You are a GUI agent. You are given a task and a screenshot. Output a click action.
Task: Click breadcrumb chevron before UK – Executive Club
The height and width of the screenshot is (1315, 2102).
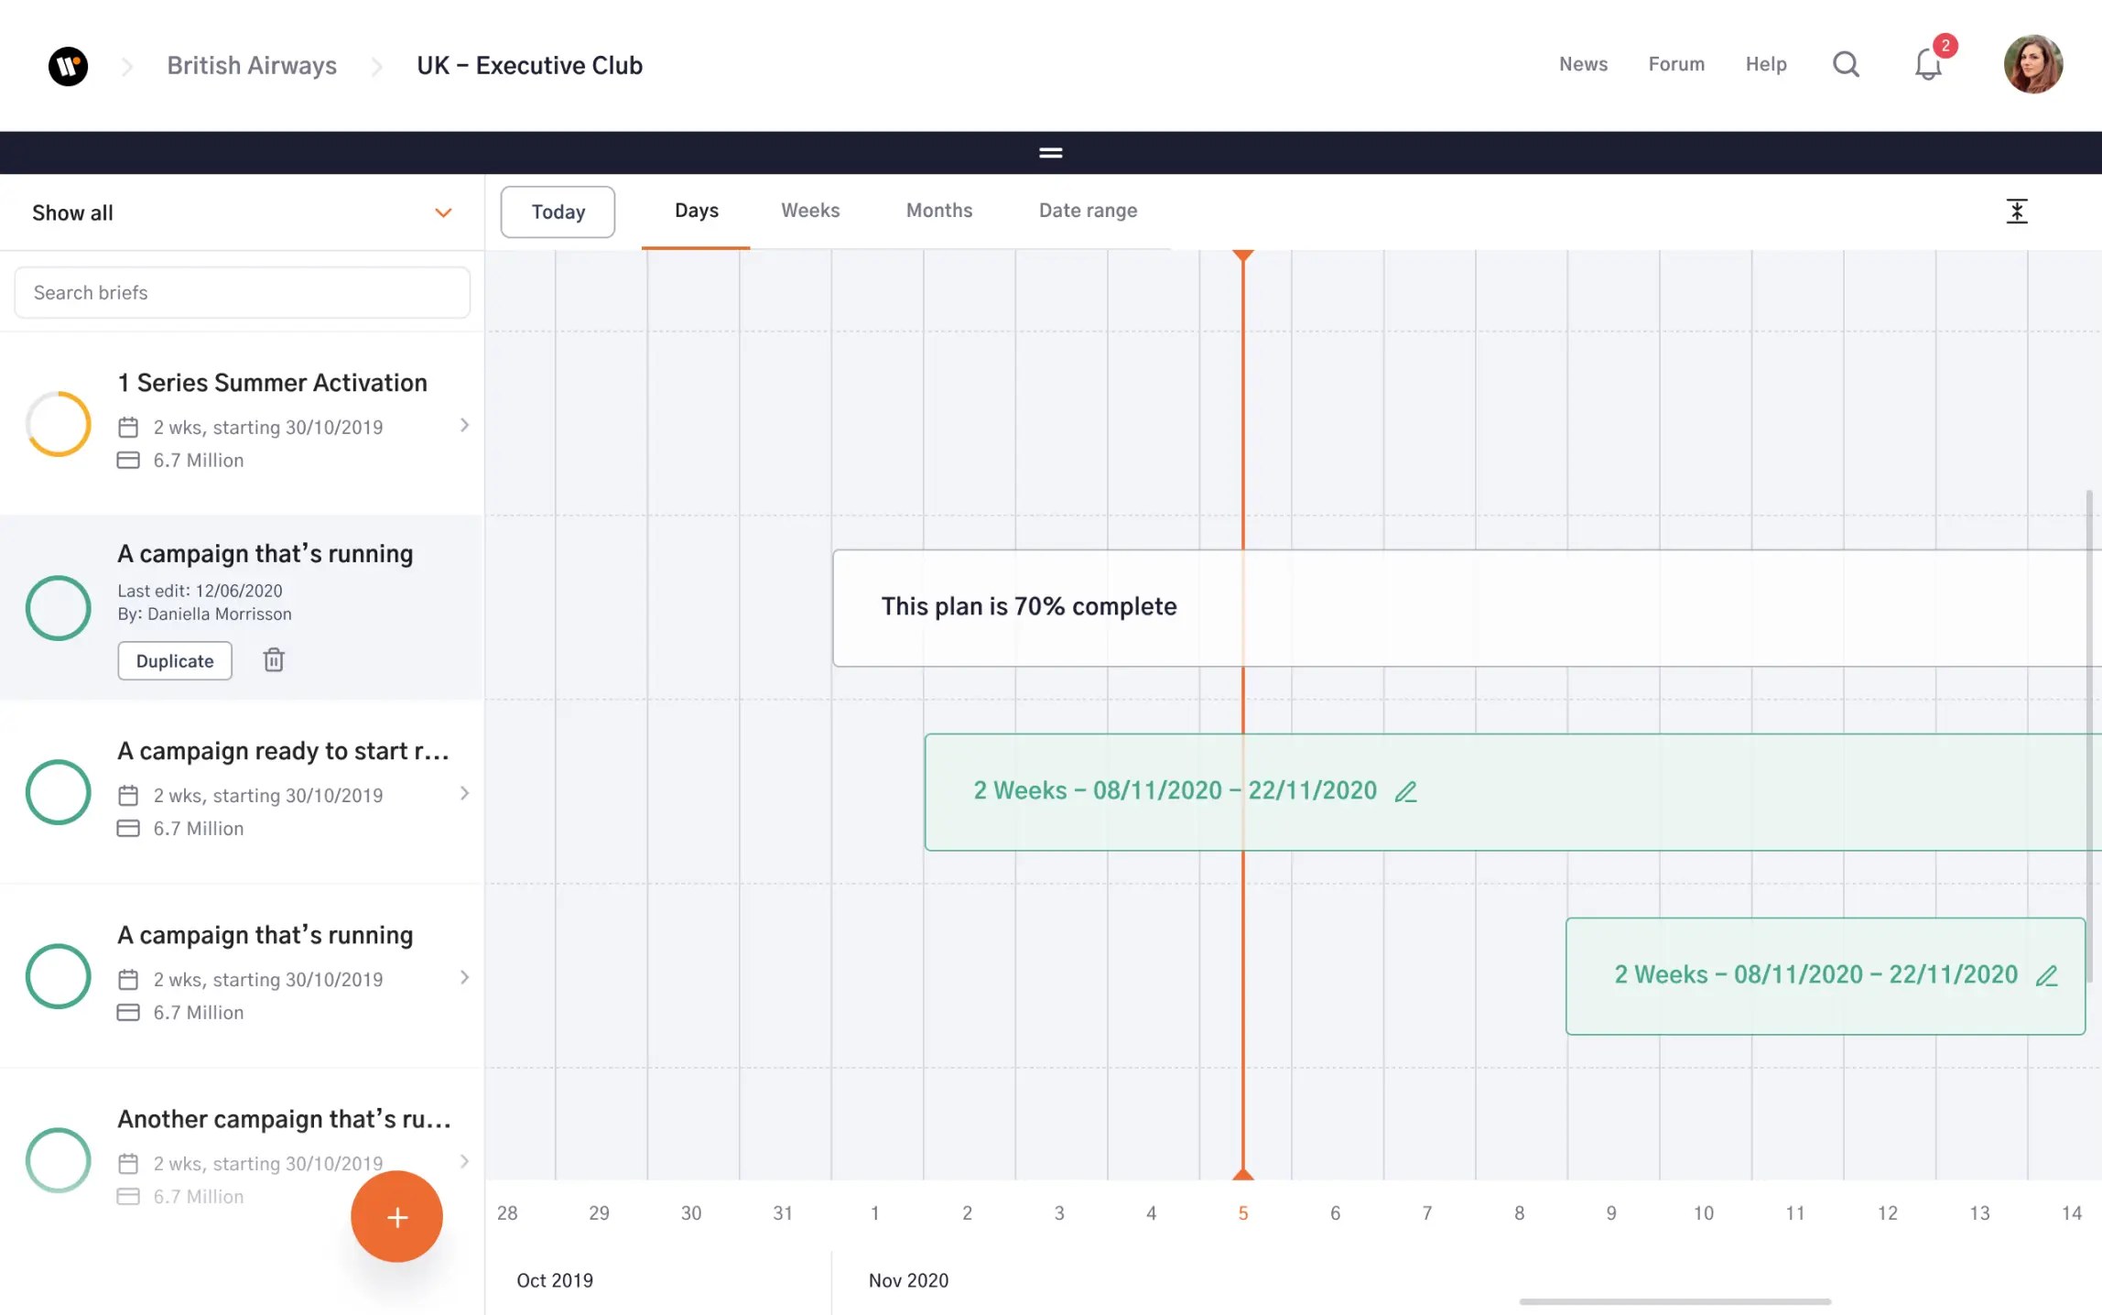click(x=376, y=66)
